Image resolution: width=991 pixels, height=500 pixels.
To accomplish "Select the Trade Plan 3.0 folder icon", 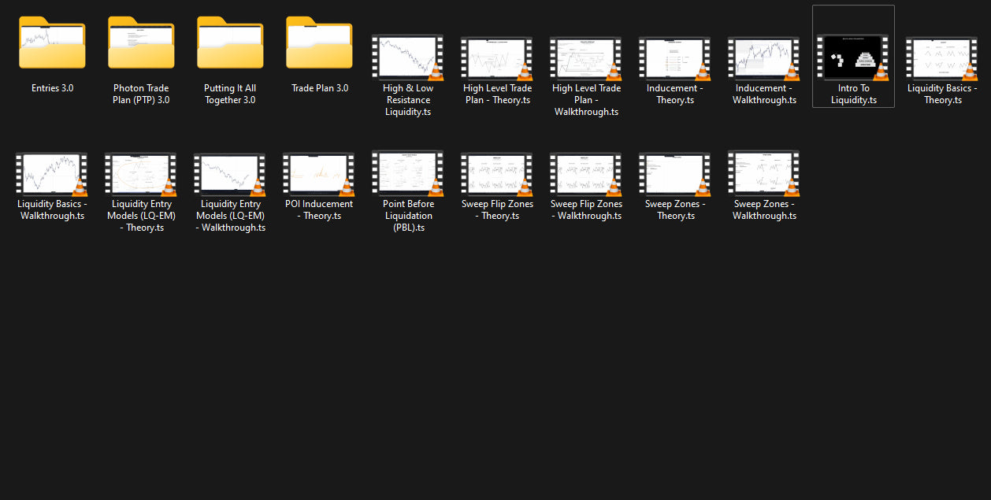I will click(319, 45).
